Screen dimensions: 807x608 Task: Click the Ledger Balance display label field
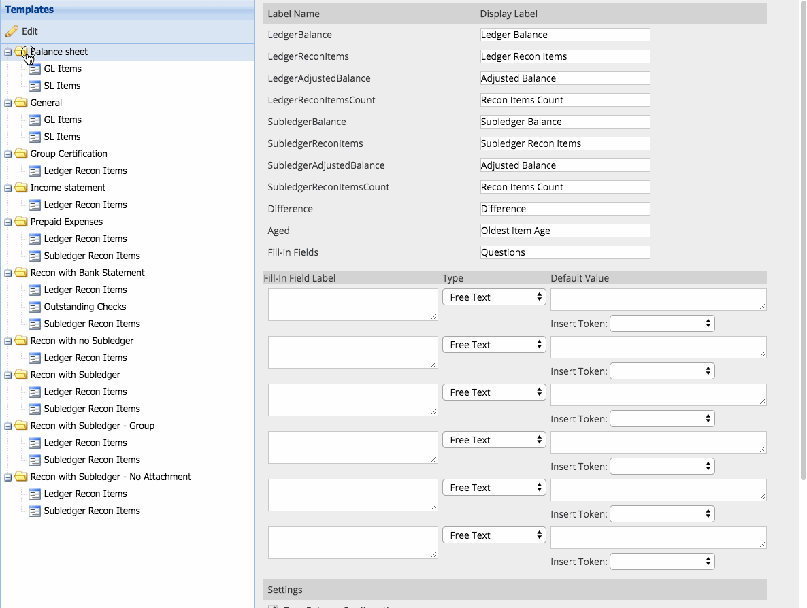[565, 35]
